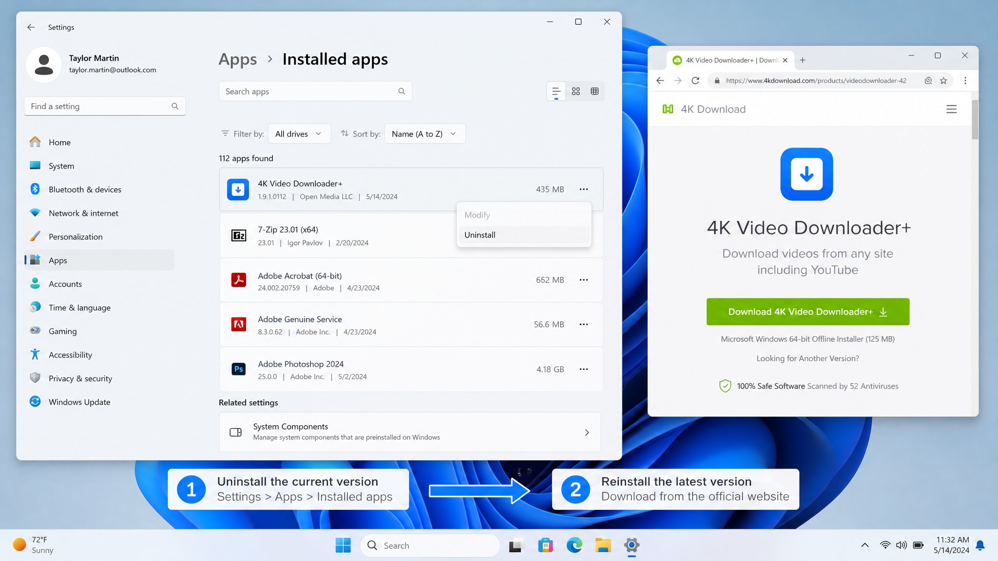Open Windows Update settings
This screenshot has height=561, width=998.
[99, 402]
